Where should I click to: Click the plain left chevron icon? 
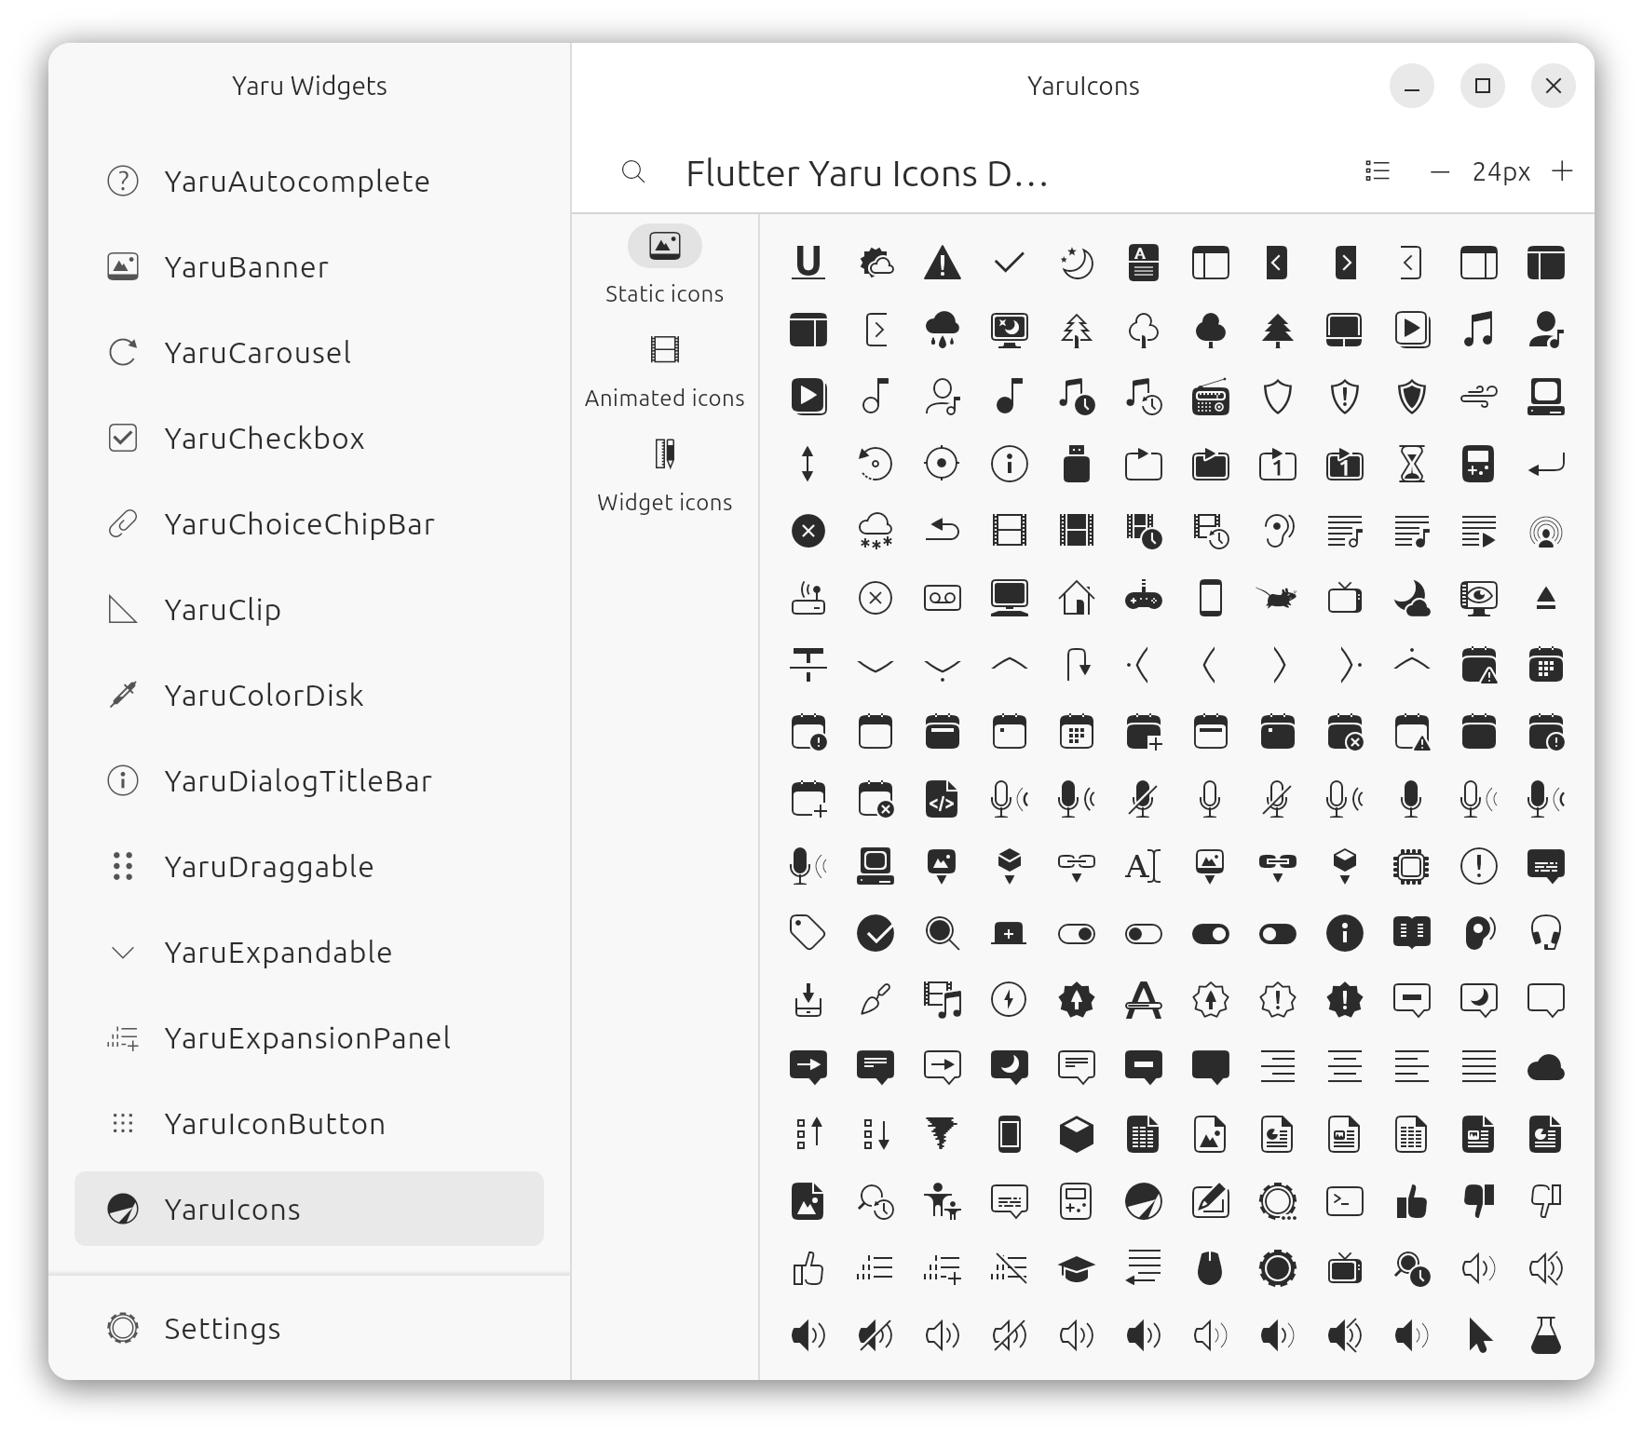point(1211,665)
